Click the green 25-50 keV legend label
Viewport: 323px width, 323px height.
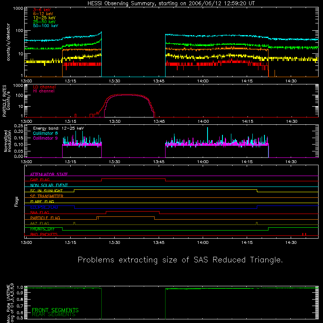coord(44,22)
